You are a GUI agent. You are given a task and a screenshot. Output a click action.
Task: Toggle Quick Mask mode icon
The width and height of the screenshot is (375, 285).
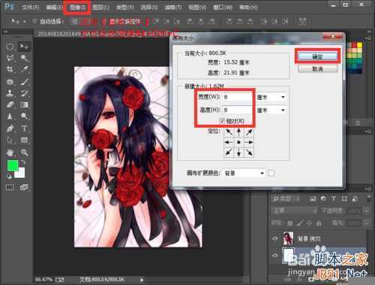10,187
